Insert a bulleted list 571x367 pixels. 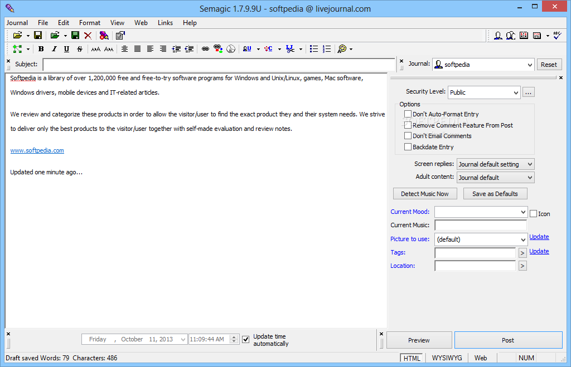(x=313, y=49)
